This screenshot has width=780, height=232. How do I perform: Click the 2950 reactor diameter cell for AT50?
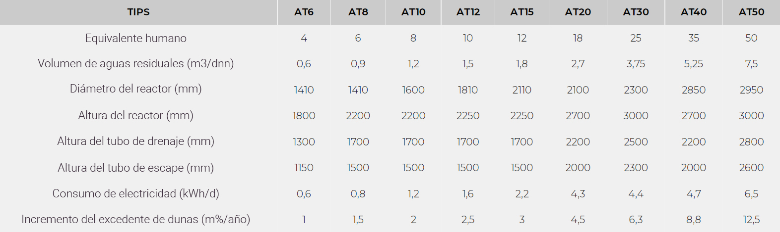click(751, 90)
